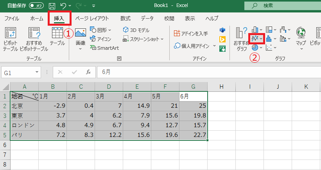Screen dimensions: 321x170
Task: Select the 挿入 ribbon tab
Action: click(x=59, y=18)
